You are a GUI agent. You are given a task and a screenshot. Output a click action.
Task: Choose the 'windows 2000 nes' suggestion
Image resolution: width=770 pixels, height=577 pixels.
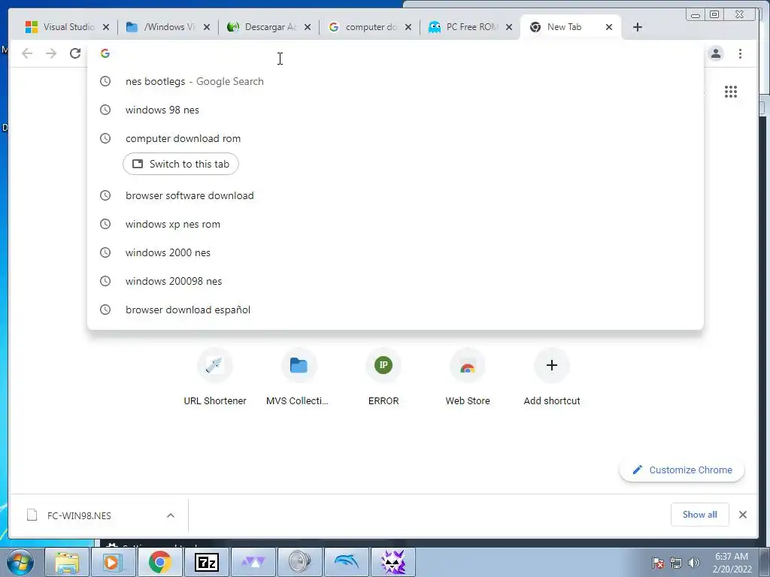coord(396,252)
